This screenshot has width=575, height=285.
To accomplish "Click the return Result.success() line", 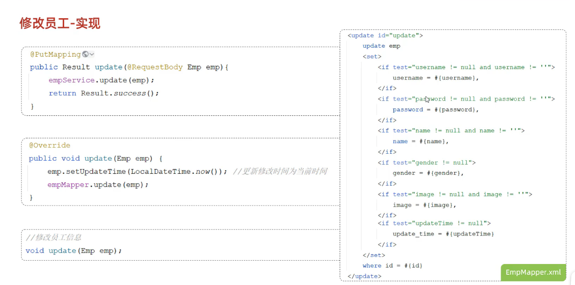I will point(104,93).
